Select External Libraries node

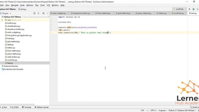(x=11, y=66)
